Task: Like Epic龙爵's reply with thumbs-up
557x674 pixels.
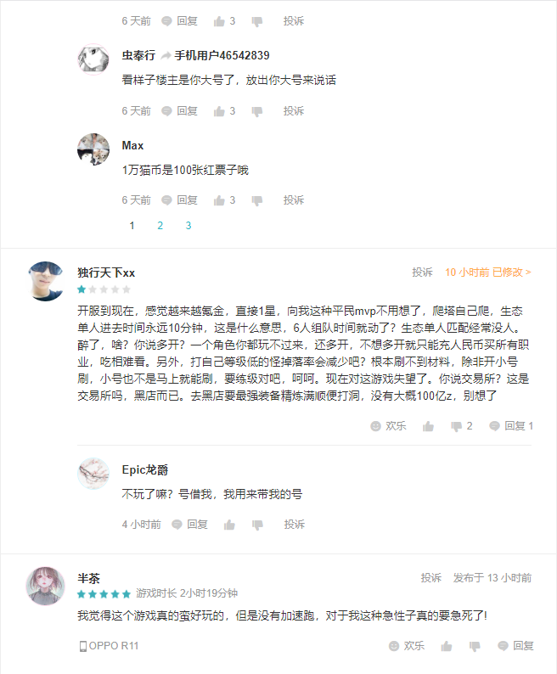Action: click(x=230, y=525)
